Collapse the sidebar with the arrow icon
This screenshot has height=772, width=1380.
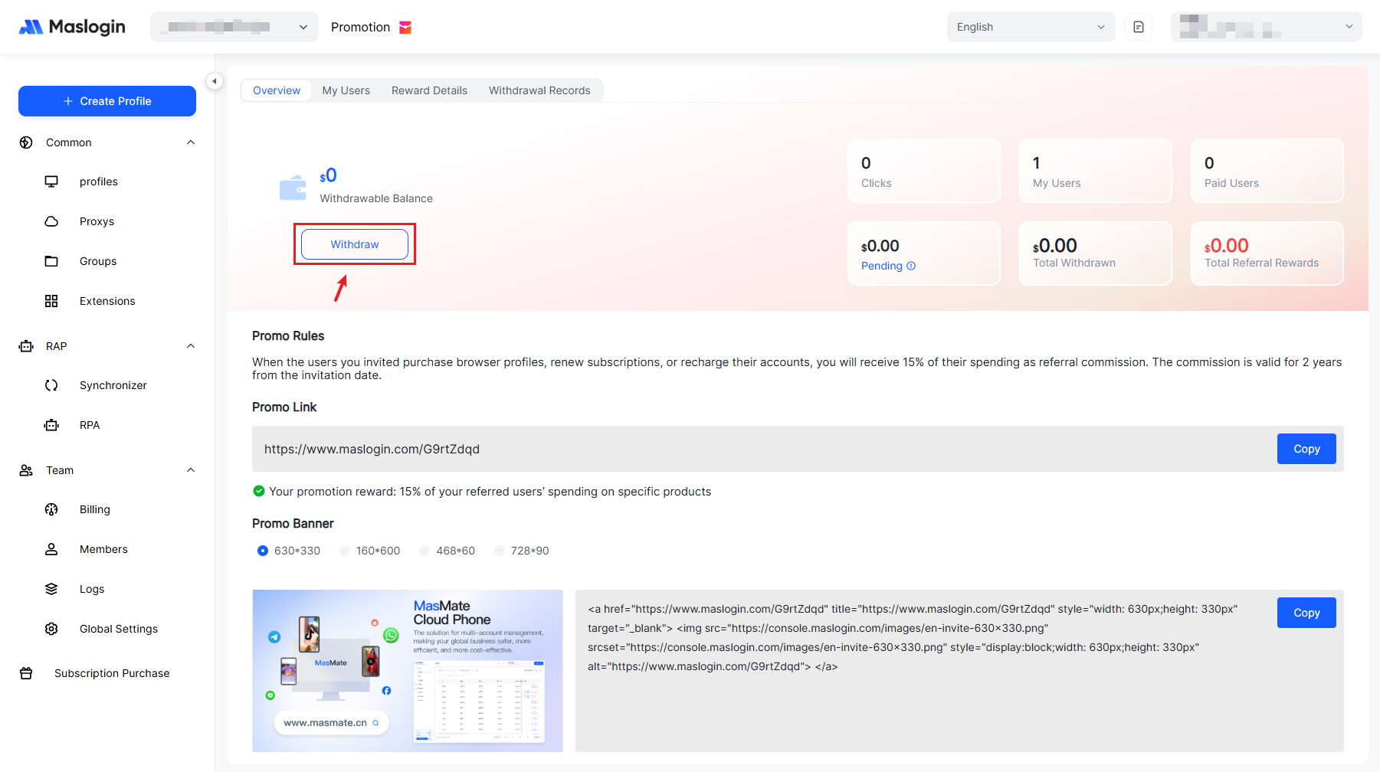[215, 81]
